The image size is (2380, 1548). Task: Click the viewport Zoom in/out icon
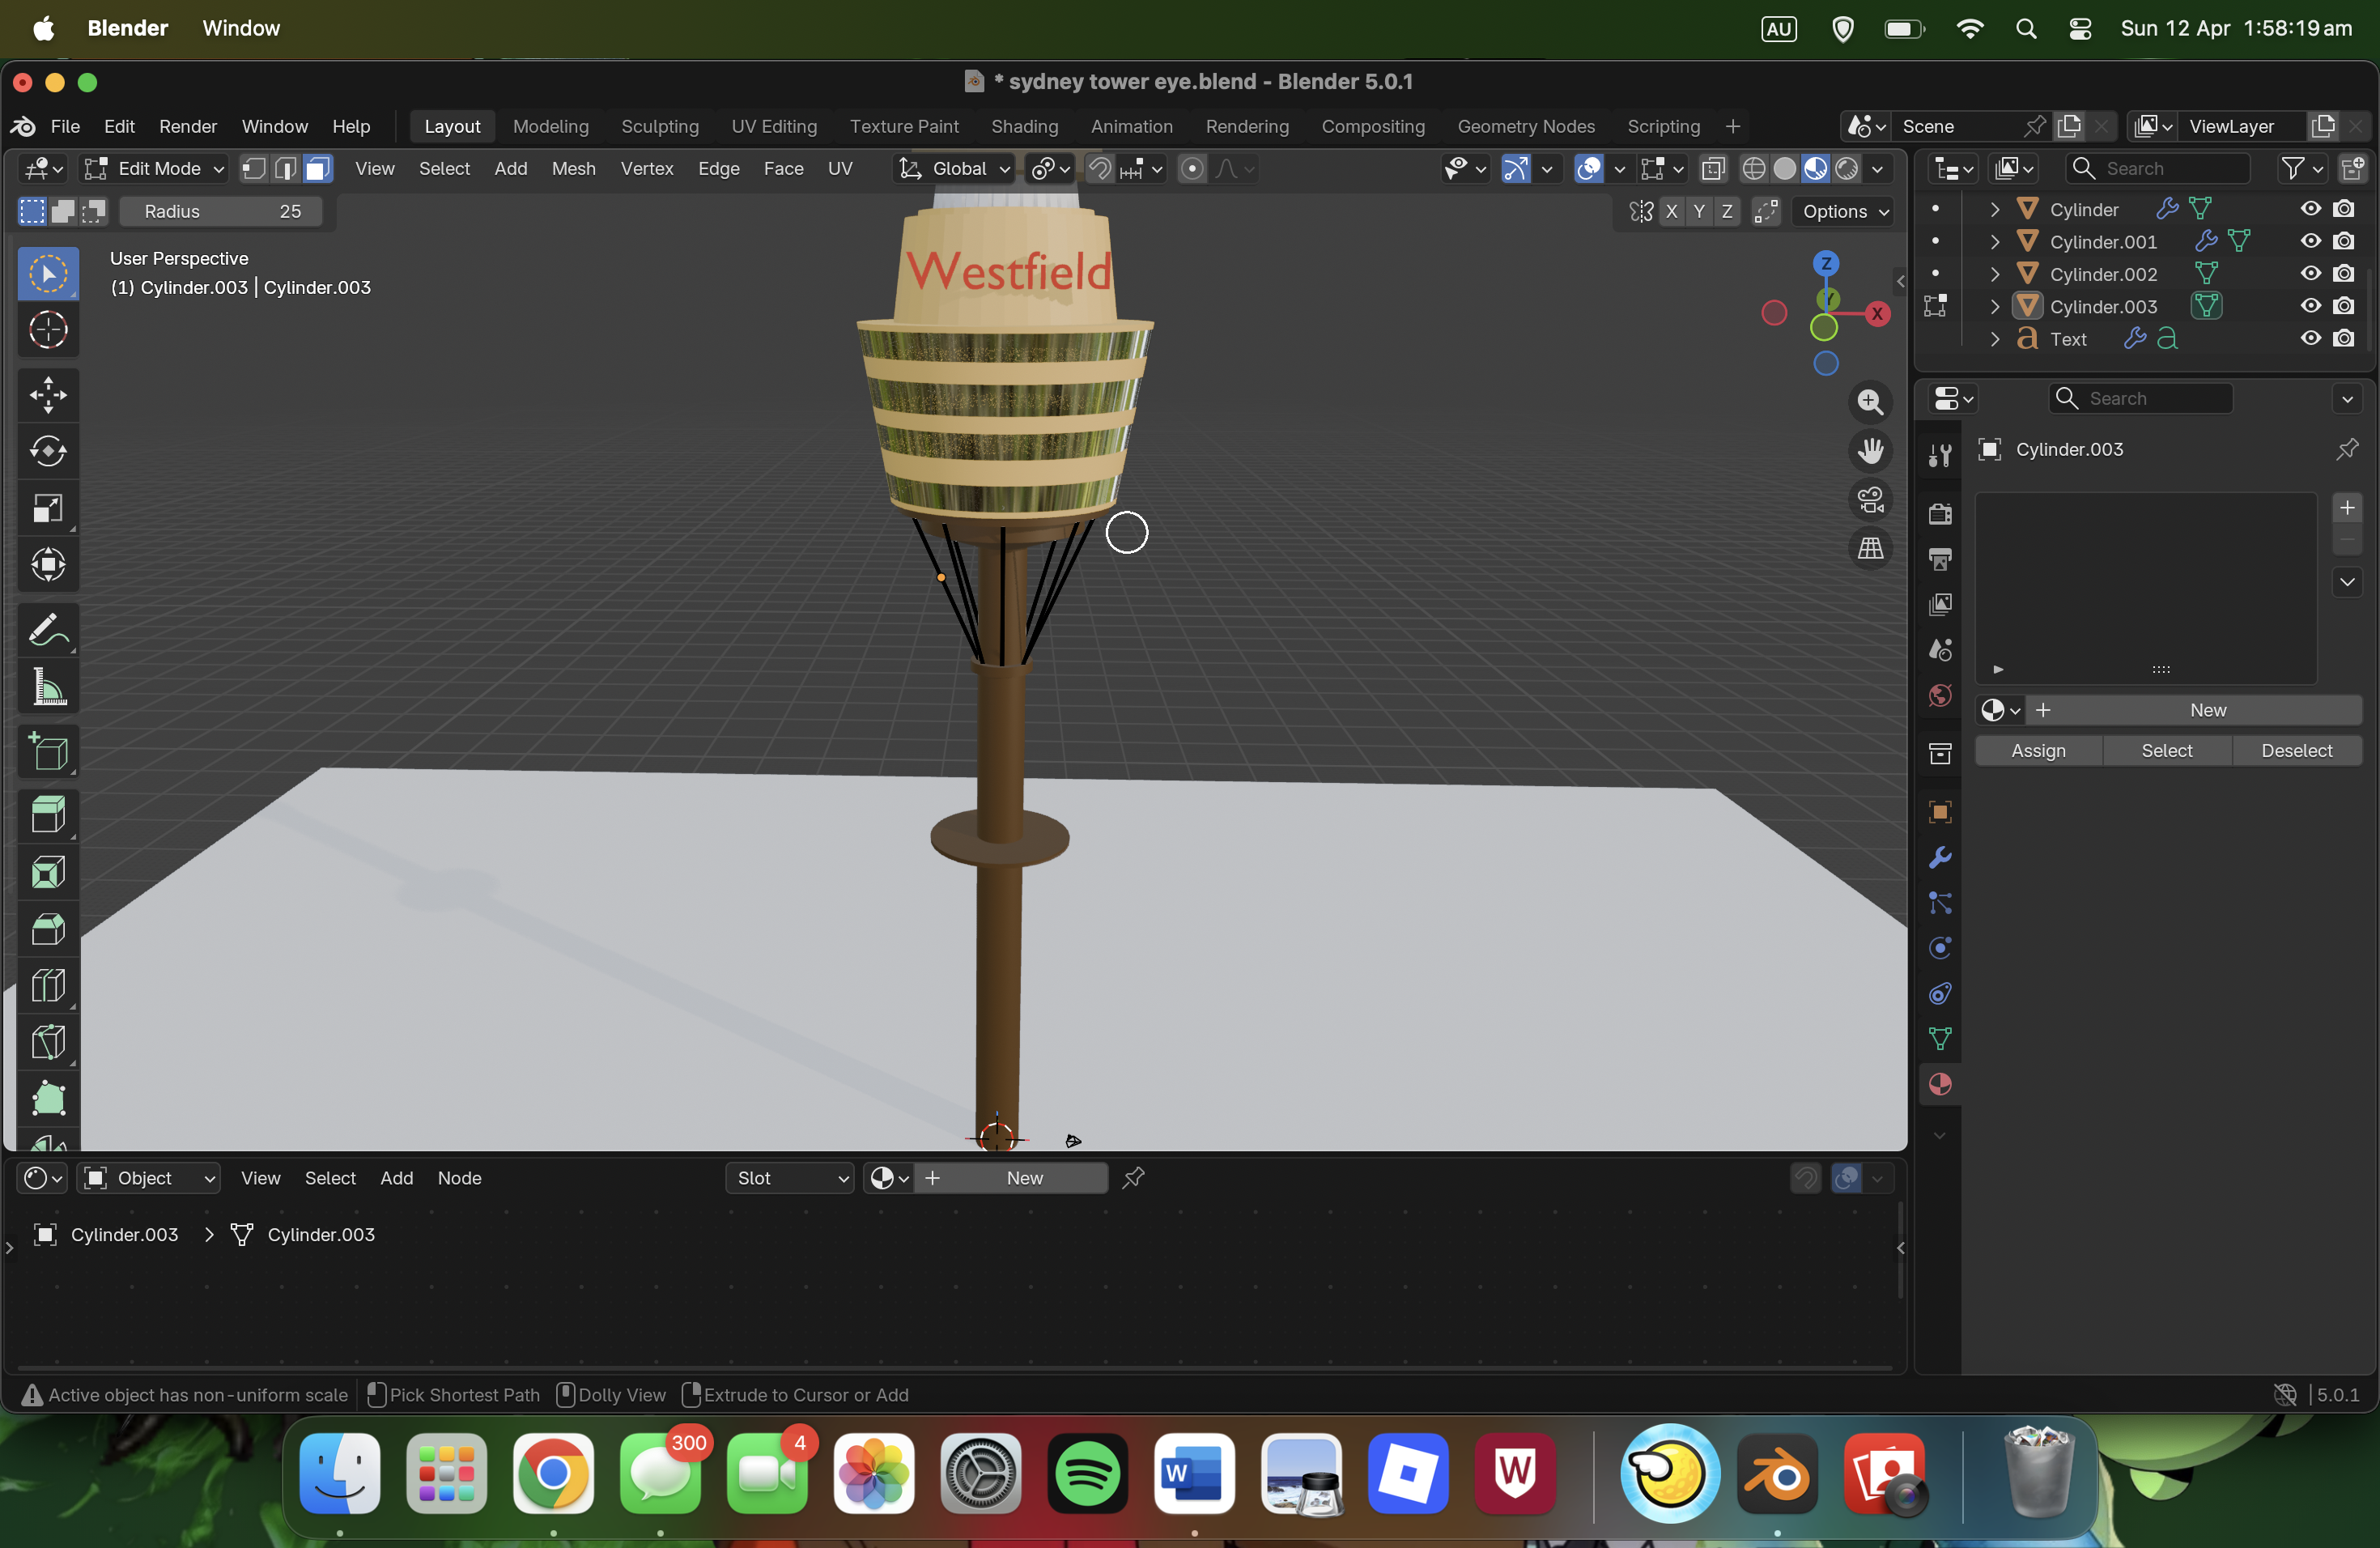coord(1870,402)
